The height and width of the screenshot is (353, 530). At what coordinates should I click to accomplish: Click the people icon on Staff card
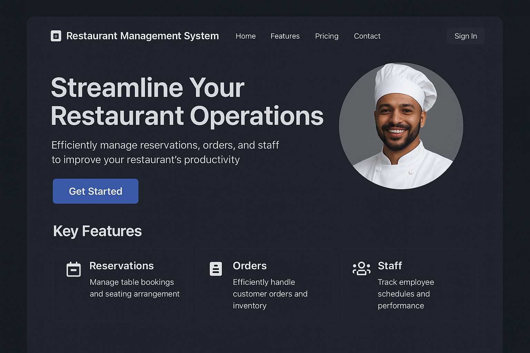point(361,269)
